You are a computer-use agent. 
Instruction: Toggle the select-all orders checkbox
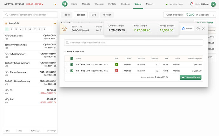click(72, 58)
